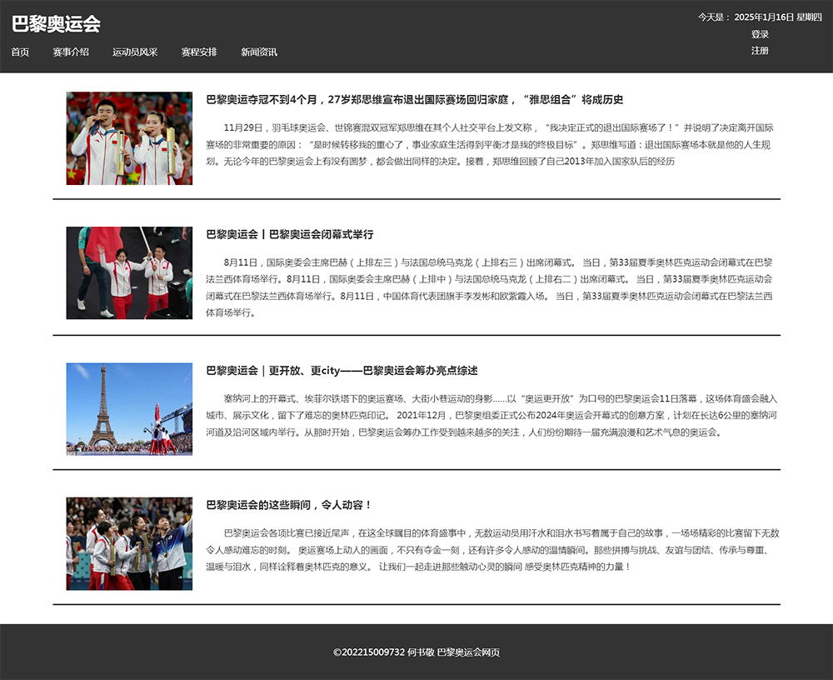833x680 pixels.
Task: Select 赛程安排 in the navigation bar
Action: 199,52
